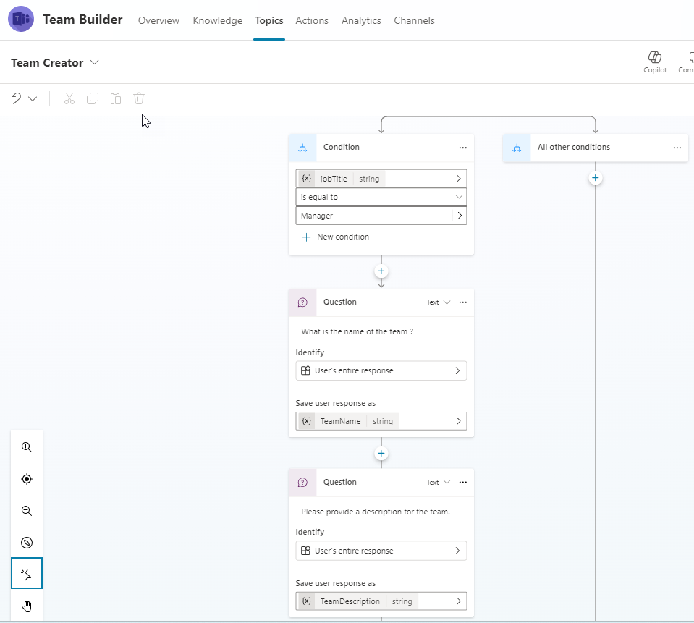Click the Cut icon in the toolbar
694x623 pixels.
69,98
